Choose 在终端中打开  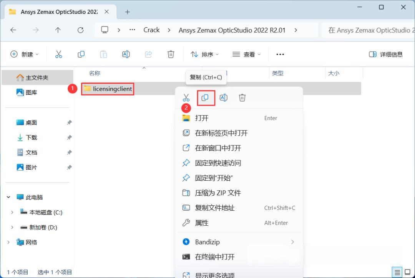click(239, 257)
